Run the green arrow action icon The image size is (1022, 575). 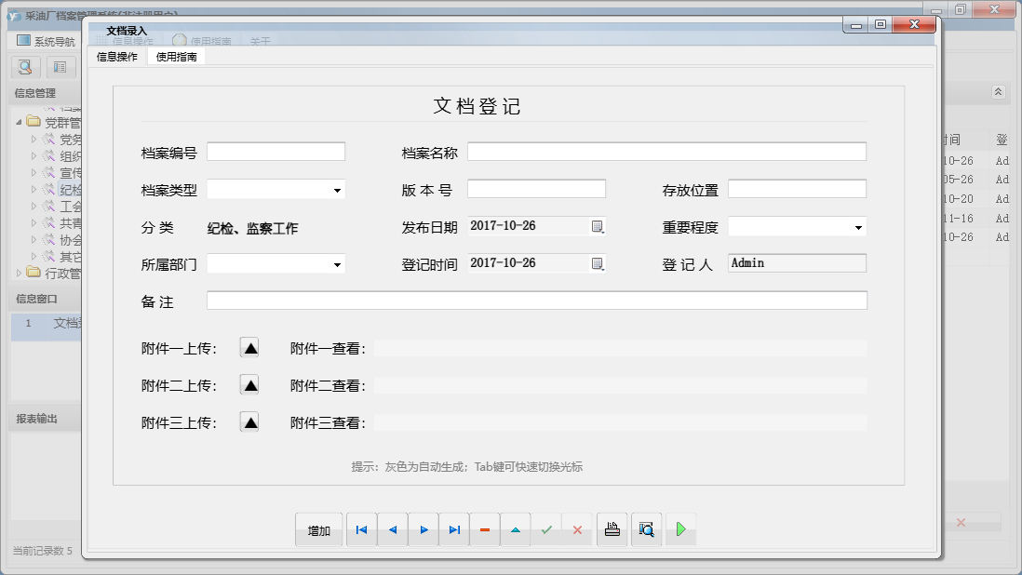click(680, 528)
